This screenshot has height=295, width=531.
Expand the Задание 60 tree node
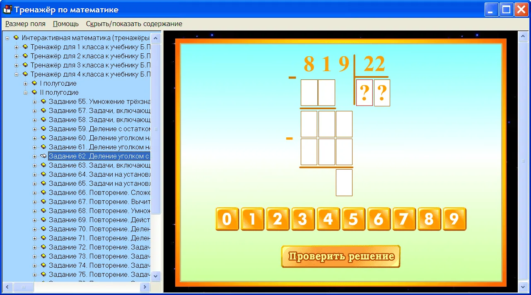[34, 138]
